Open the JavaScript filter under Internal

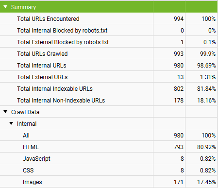coord(109,158)
